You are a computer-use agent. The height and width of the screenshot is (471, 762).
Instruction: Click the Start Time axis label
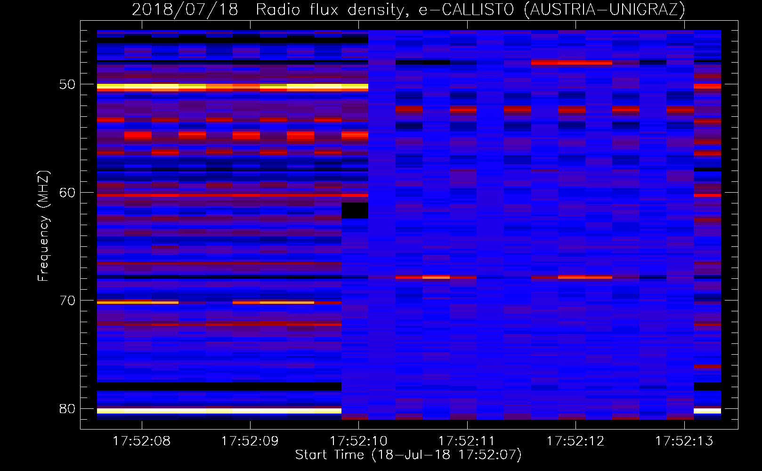408,455
